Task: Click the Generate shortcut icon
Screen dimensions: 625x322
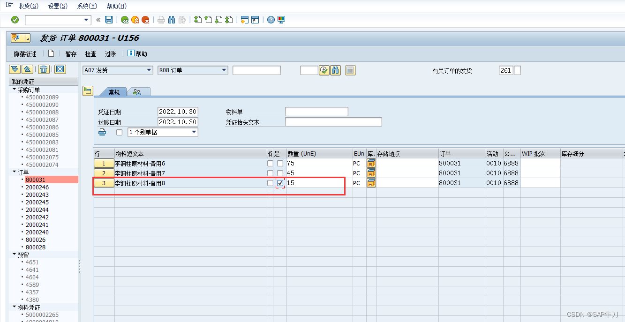Action: pyautogui.click(x=255, y=20)
